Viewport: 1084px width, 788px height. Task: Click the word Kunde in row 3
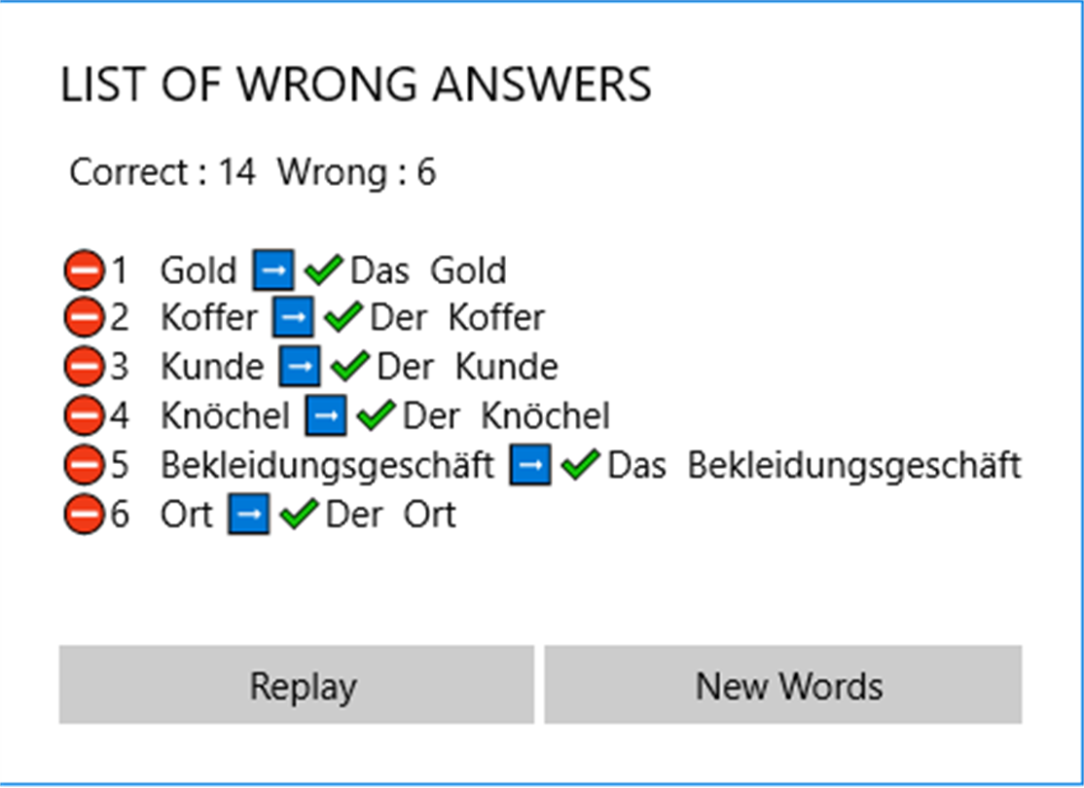tap(211, 367)
